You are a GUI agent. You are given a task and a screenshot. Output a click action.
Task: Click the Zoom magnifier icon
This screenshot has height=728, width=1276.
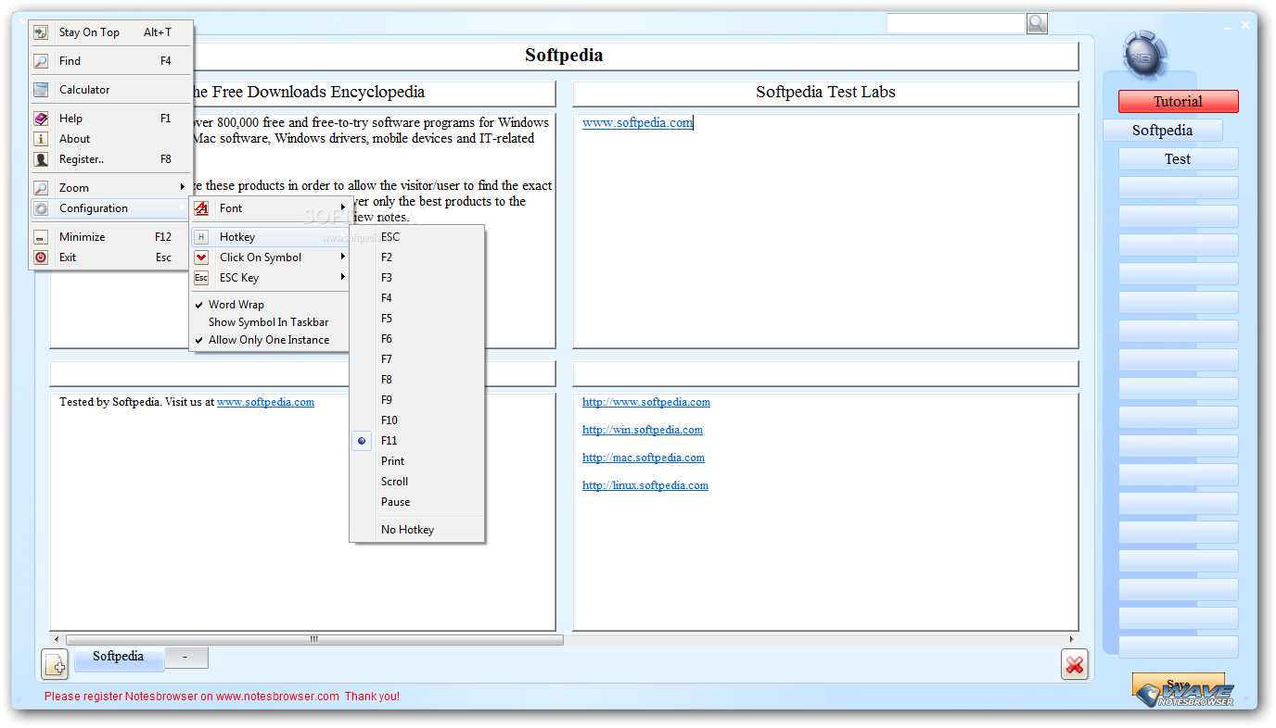[x=41, y=188]
